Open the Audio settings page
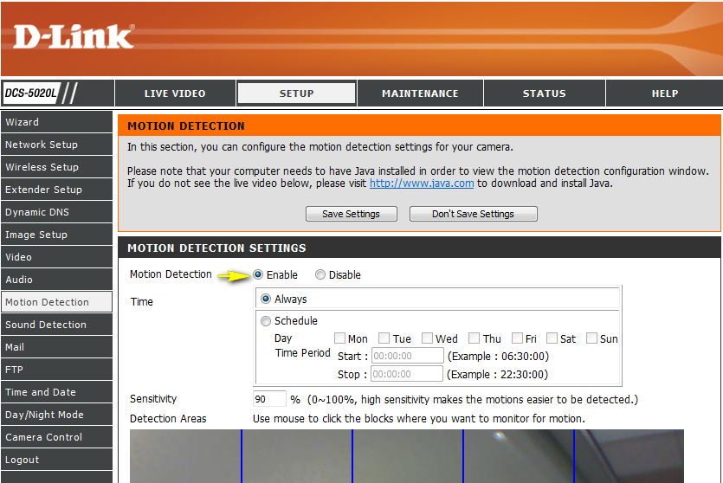 tap(57, 280)
